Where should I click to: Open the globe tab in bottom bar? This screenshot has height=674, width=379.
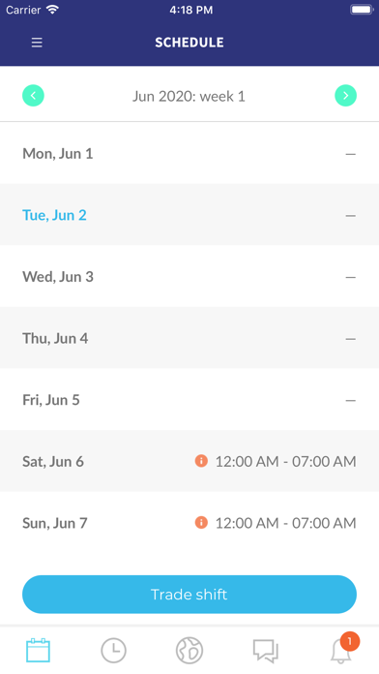coord(189,651)
